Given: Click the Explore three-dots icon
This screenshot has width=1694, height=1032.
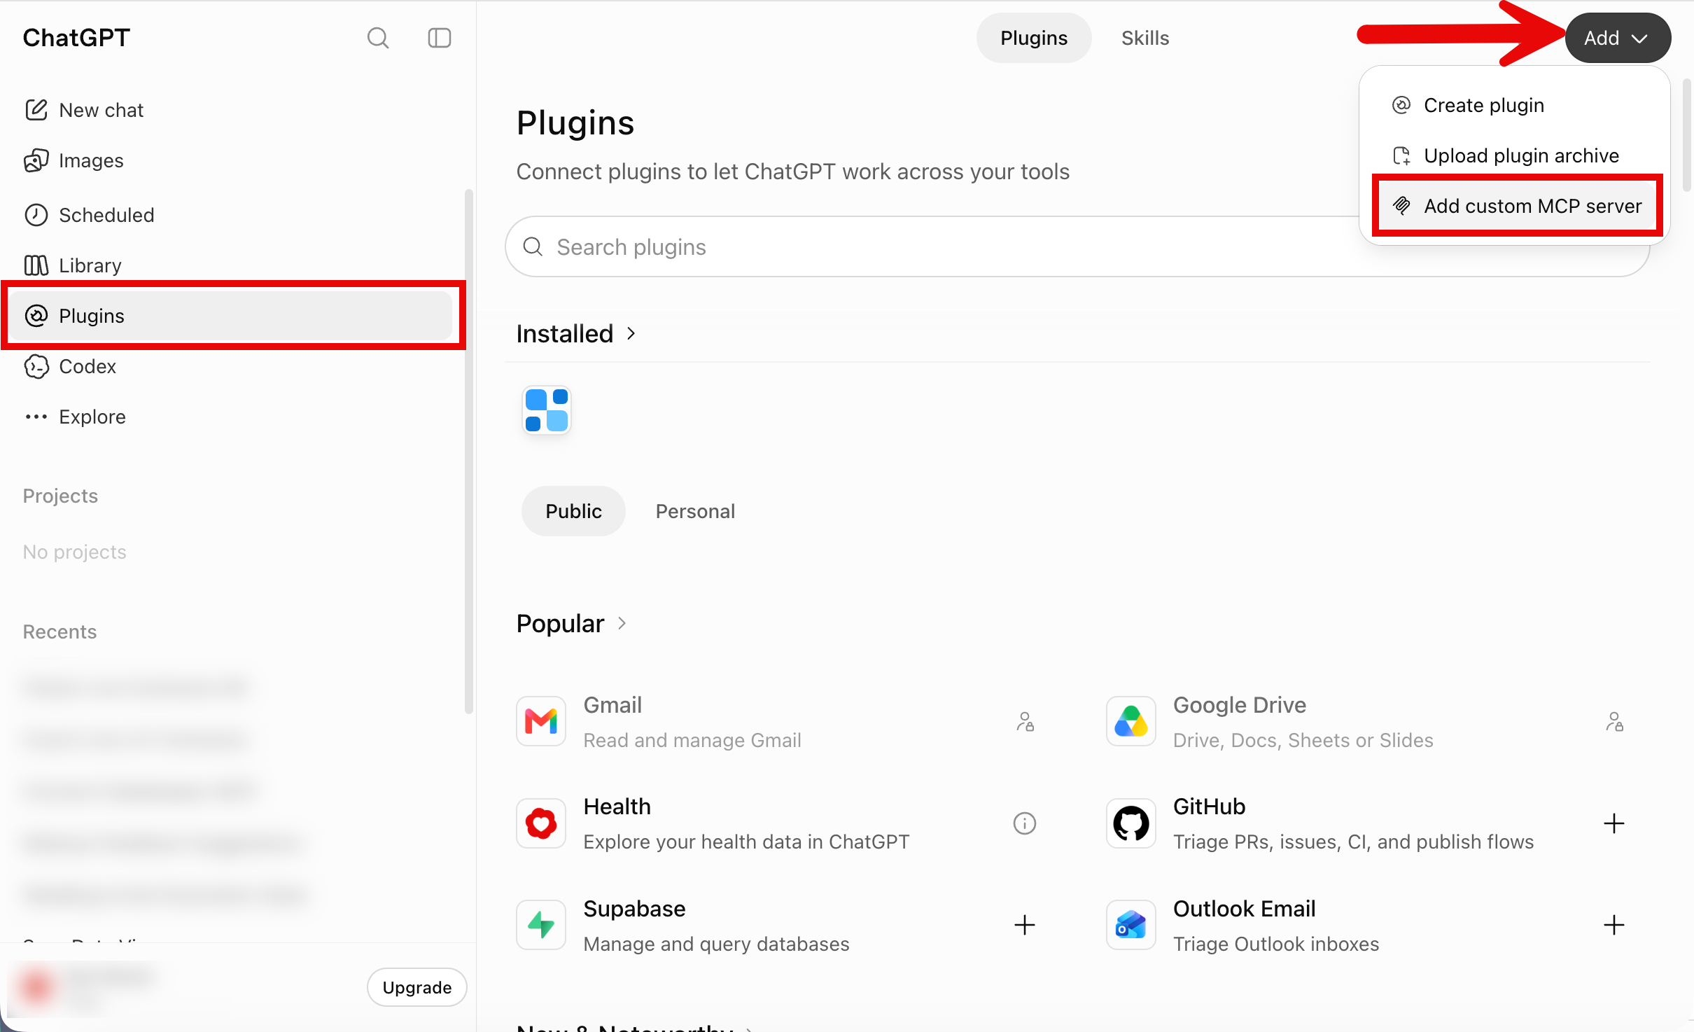Looking at the screenshot, I should click(x=36, y=417).
